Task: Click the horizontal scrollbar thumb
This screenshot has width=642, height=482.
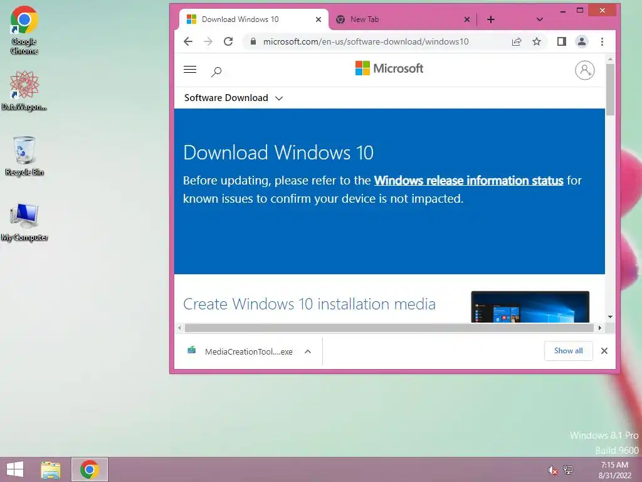Action: 389,328
